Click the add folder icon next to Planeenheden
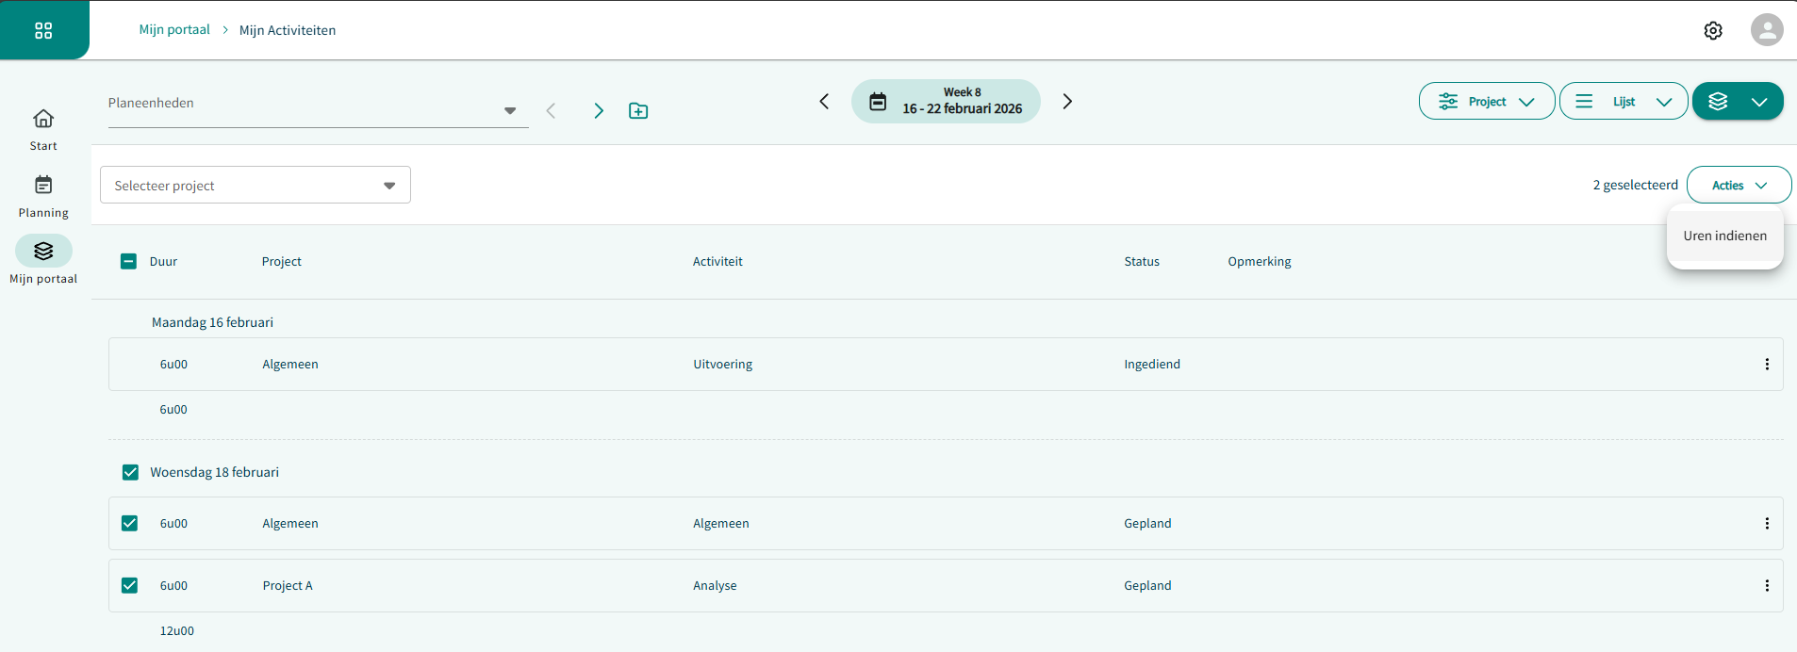 tap(638, 111)
